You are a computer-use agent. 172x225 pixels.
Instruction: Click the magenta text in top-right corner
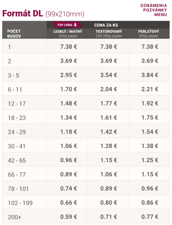pos(155,10)
